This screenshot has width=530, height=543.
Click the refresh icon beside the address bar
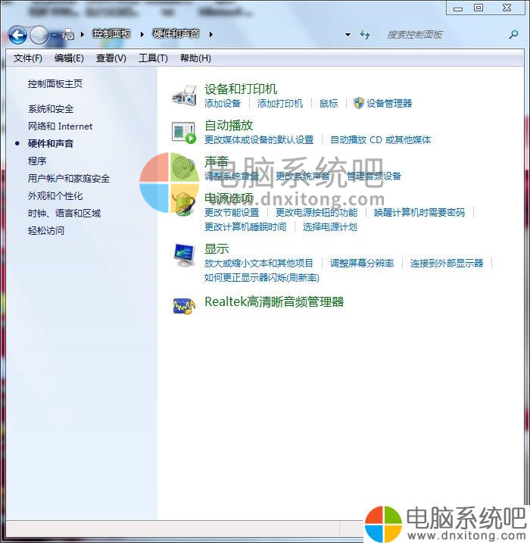pyautogui.click(x=366, y=35)
